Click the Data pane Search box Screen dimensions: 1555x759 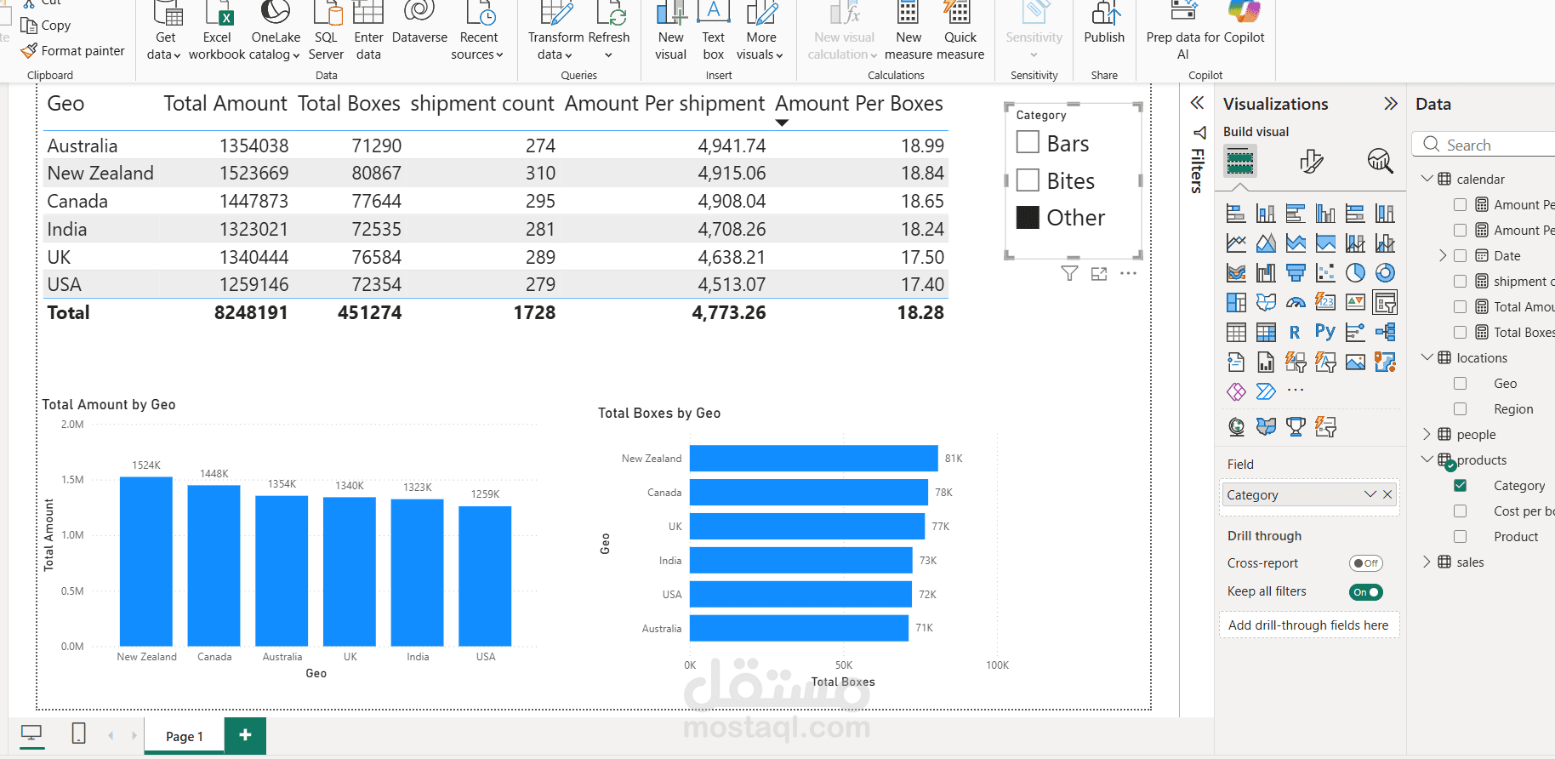[1484, 145]
